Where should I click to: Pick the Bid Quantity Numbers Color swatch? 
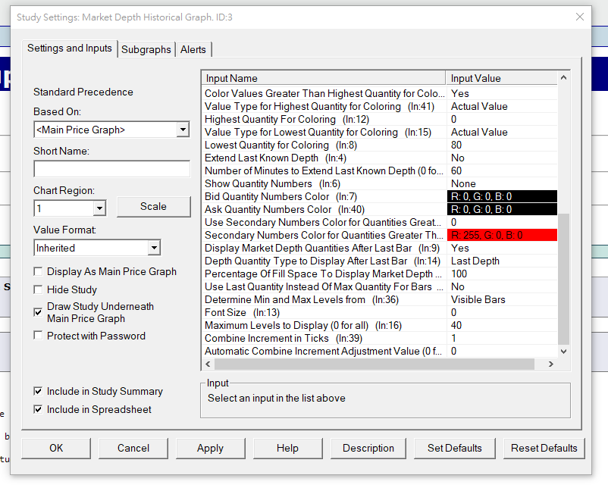tap(502, 196)
